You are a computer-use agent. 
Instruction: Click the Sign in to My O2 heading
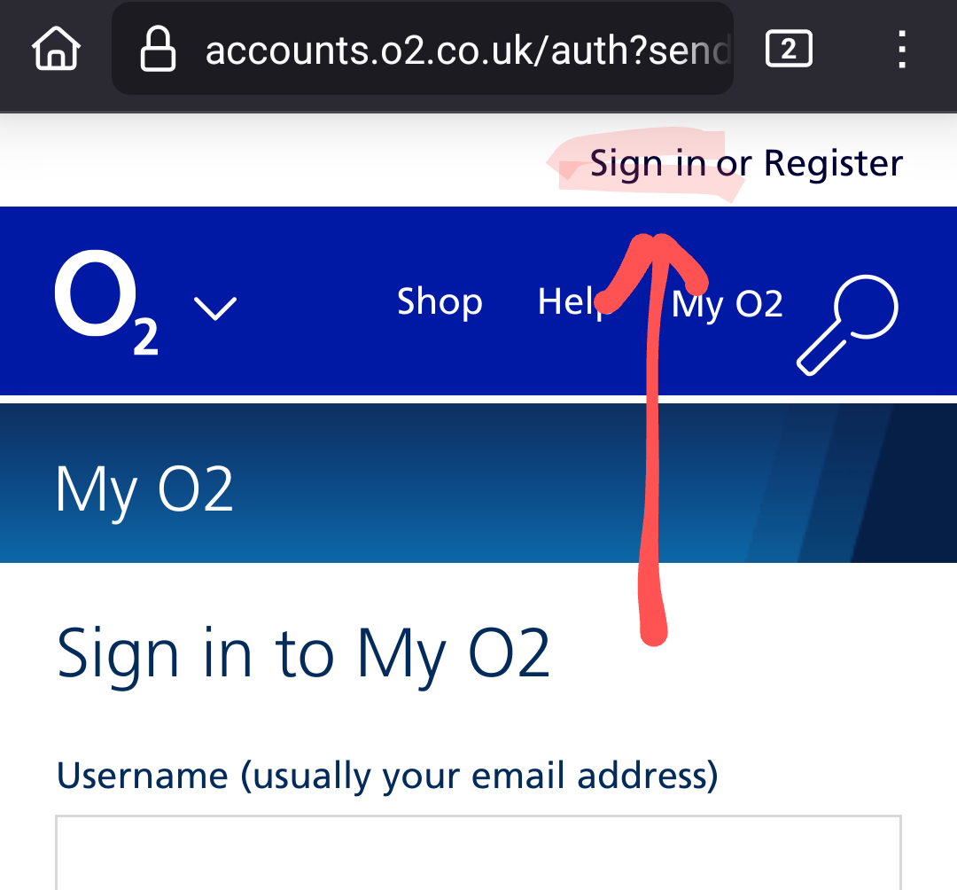point(304,652)
